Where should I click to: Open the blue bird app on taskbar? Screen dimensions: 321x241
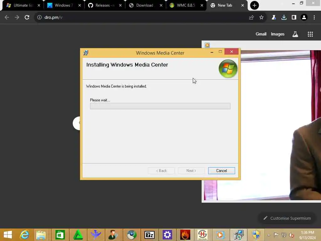tap(96, 235)
